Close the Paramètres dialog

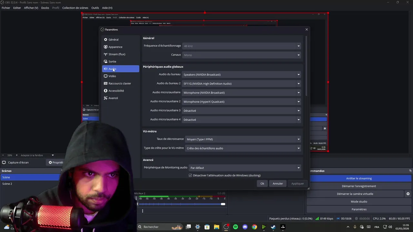pos(307,29)
